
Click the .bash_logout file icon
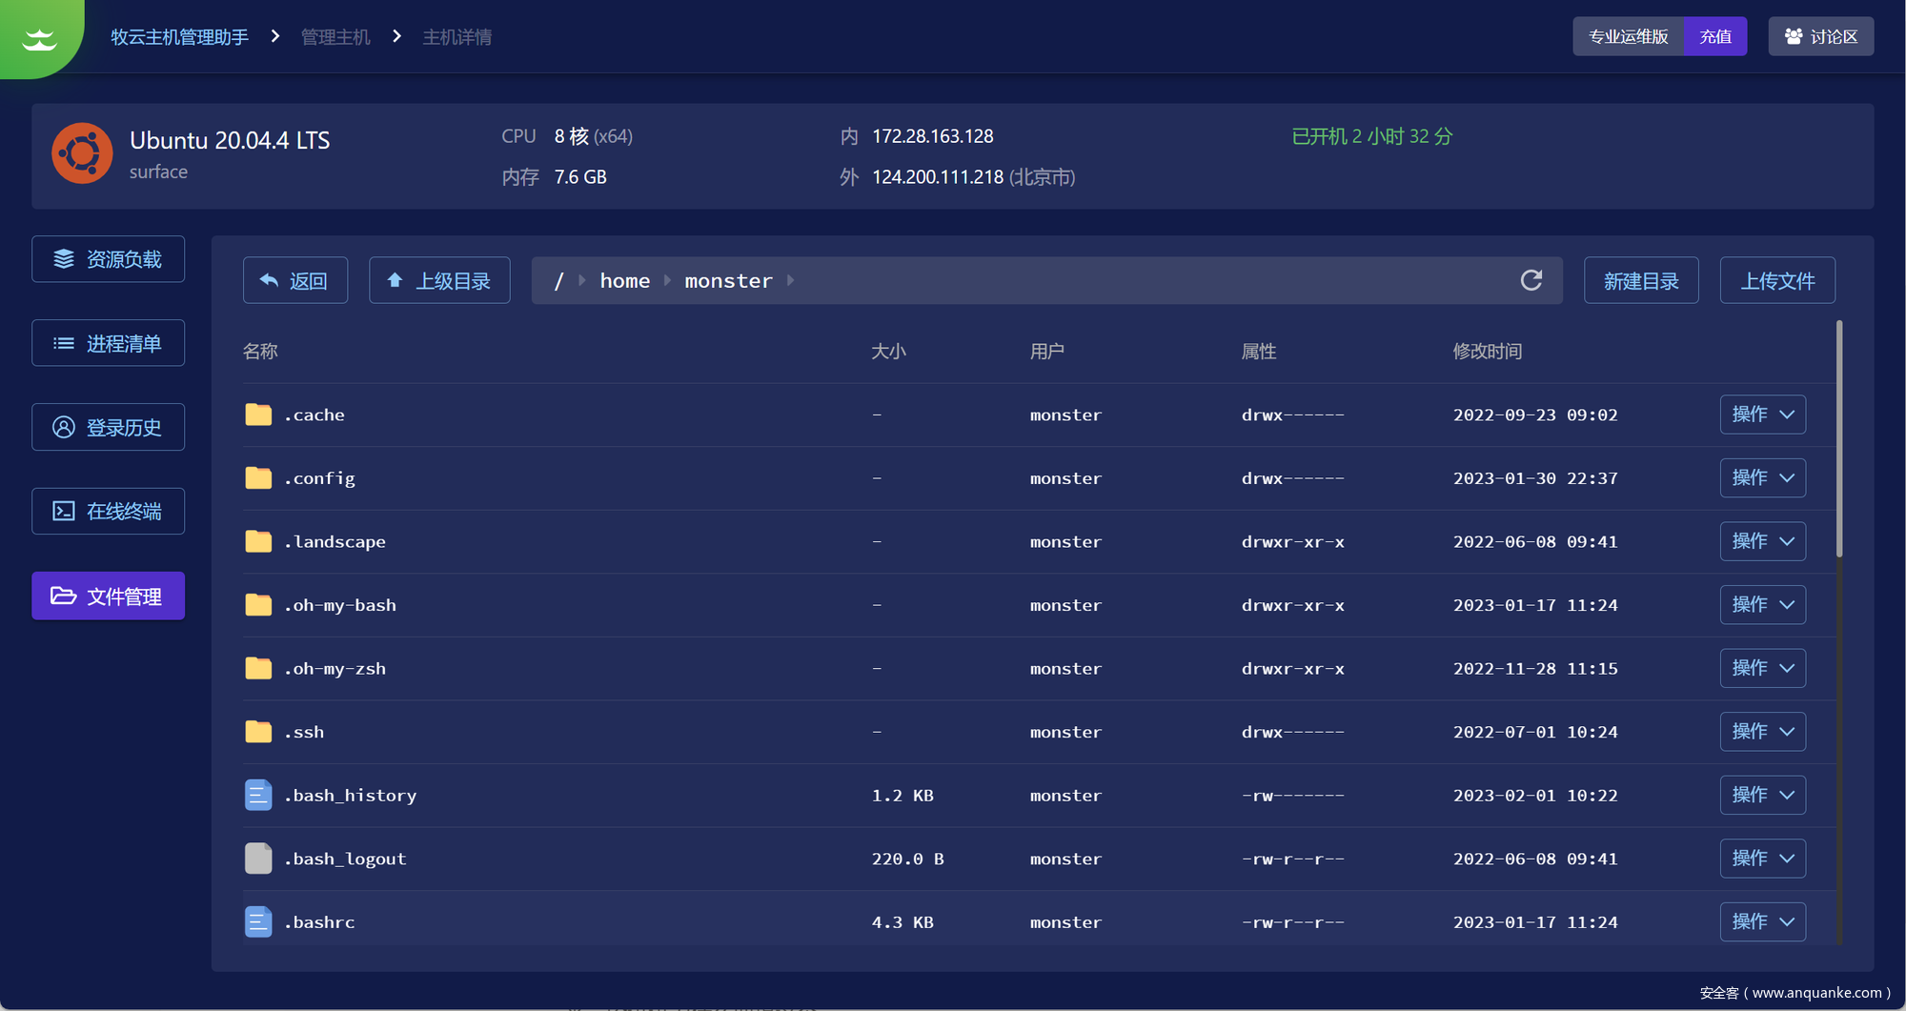click(x=258, y=859)
